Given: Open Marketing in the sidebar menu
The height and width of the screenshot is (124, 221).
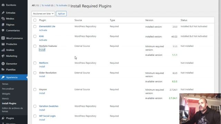Looking at the screenshot, I should (11, 56).
